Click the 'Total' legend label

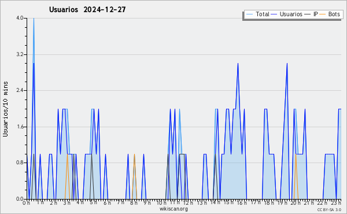[263, 14]
